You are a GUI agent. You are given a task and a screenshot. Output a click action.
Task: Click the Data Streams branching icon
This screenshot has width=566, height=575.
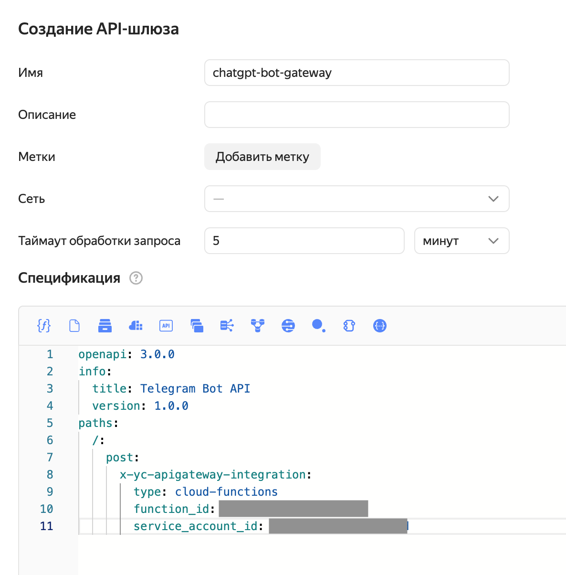tap(227, 326)
